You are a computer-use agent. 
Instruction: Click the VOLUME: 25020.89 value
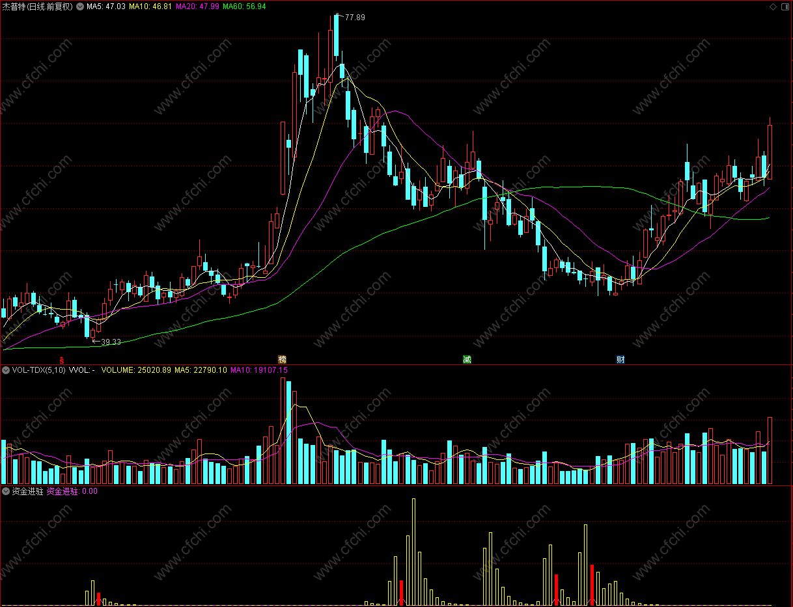click(x=136, y=370)
